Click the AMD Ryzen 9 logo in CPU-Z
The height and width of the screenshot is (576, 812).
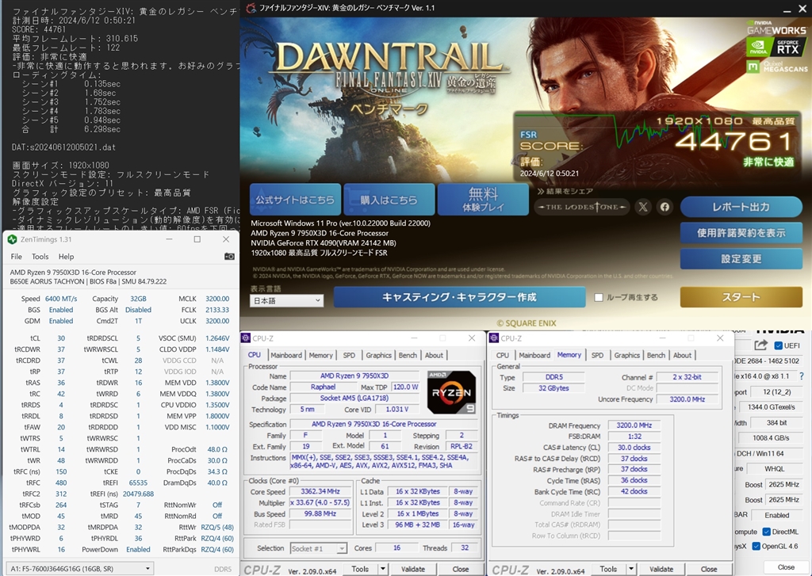click(x=451, y=392)
